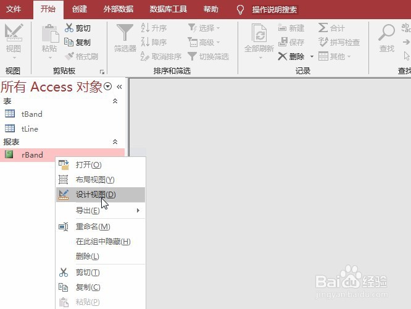The image size is (411, 309).
Task: Click 取消排序 to remove sort
Action: pos(161,56)
